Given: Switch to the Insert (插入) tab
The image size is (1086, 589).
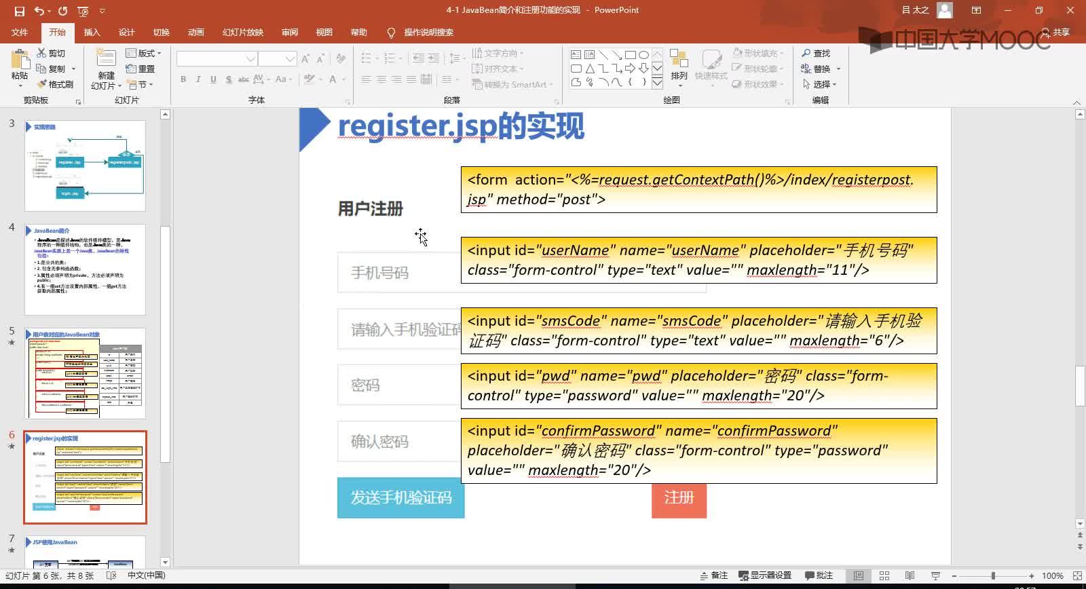Looking at the screenshot, I should pos(92,32).
